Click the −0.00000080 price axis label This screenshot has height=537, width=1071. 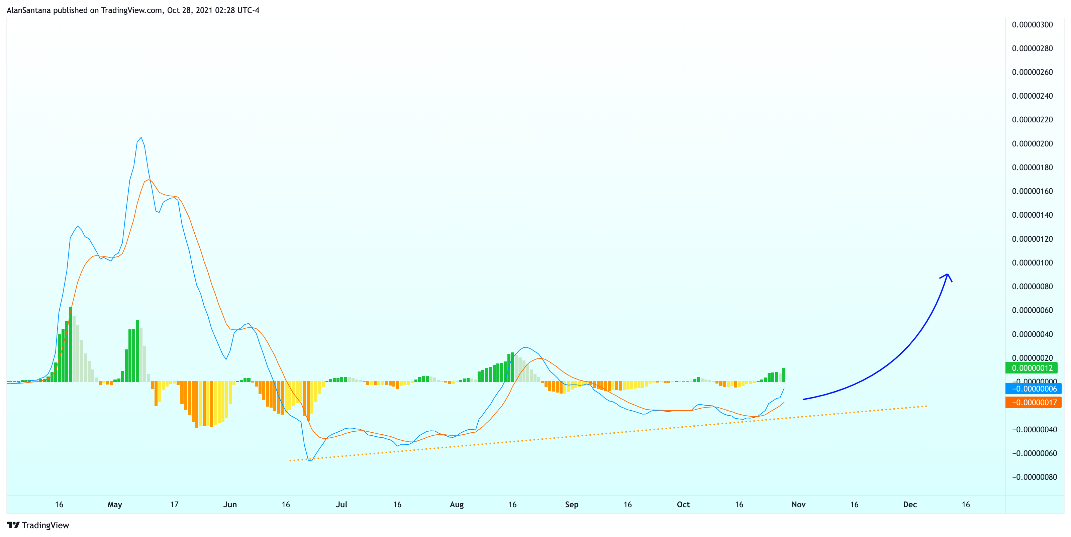point(1034,477)
